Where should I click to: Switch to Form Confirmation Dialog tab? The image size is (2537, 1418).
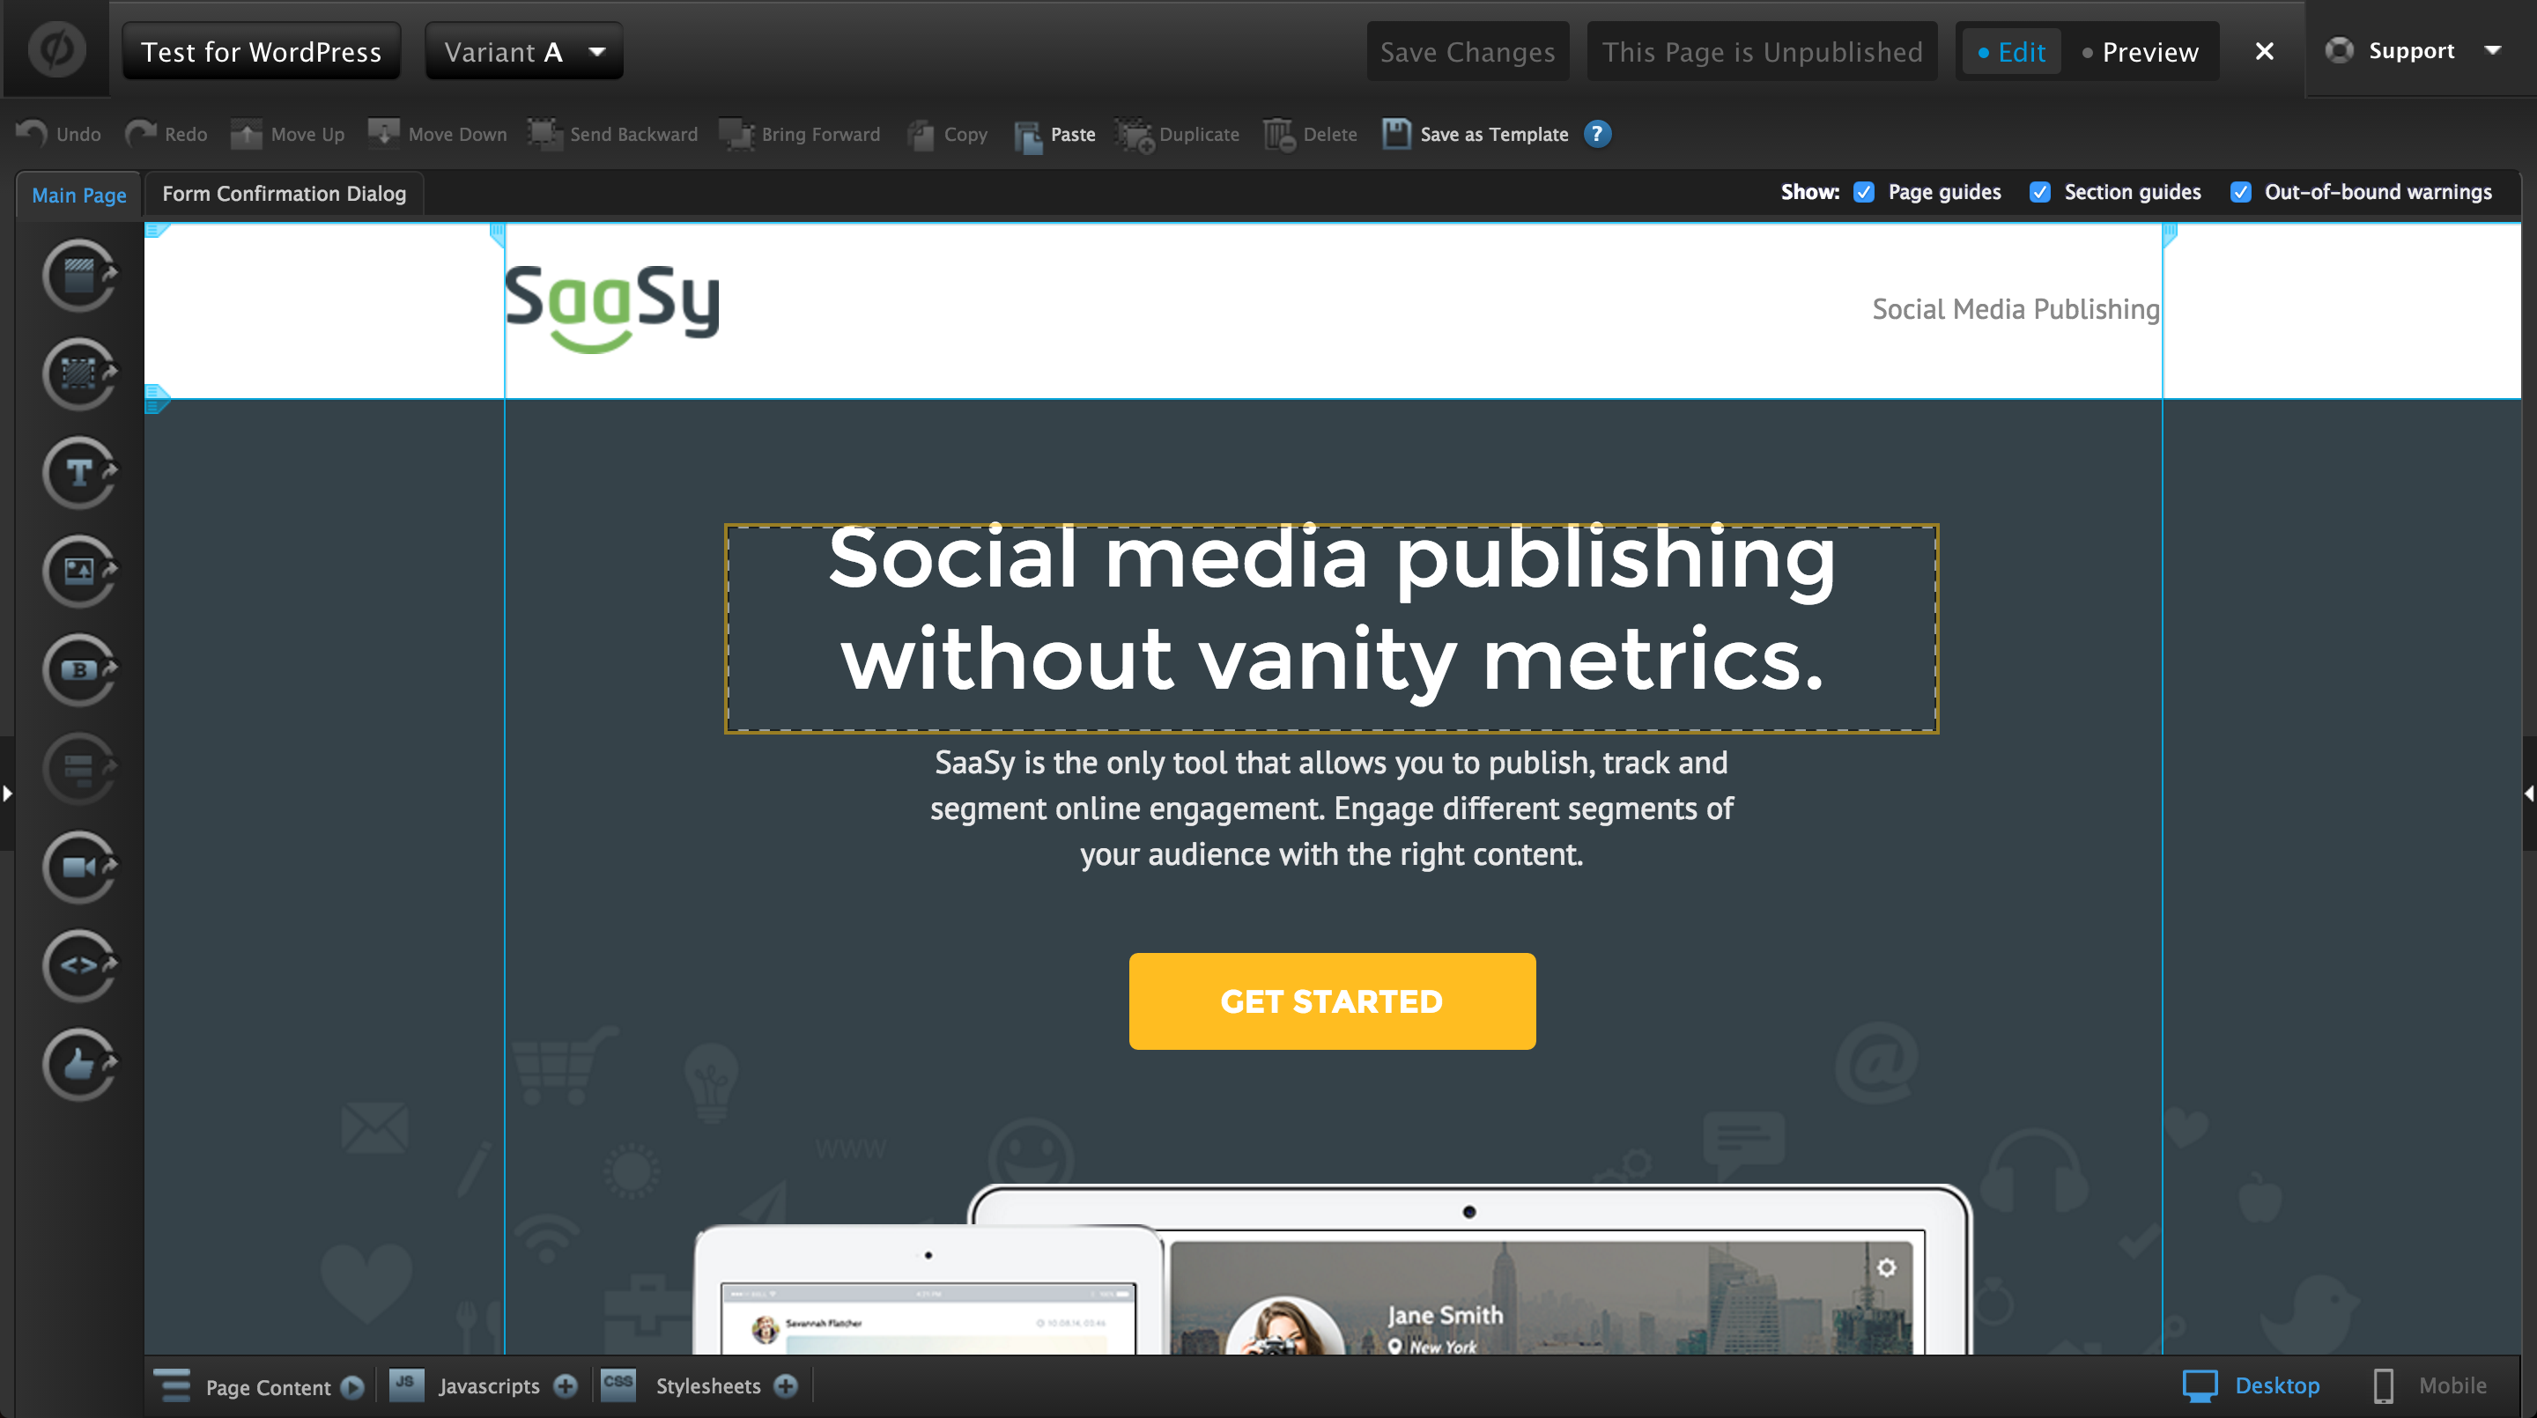284,194
